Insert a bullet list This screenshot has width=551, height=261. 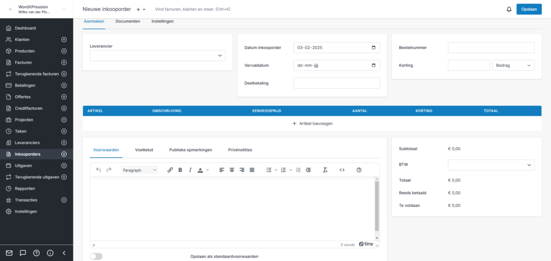click(269, 170)
